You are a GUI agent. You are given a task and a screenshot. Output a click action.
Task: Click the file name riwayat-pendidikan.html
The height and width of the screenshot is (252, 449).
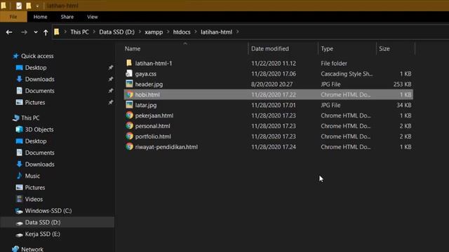tap(166, 147)
